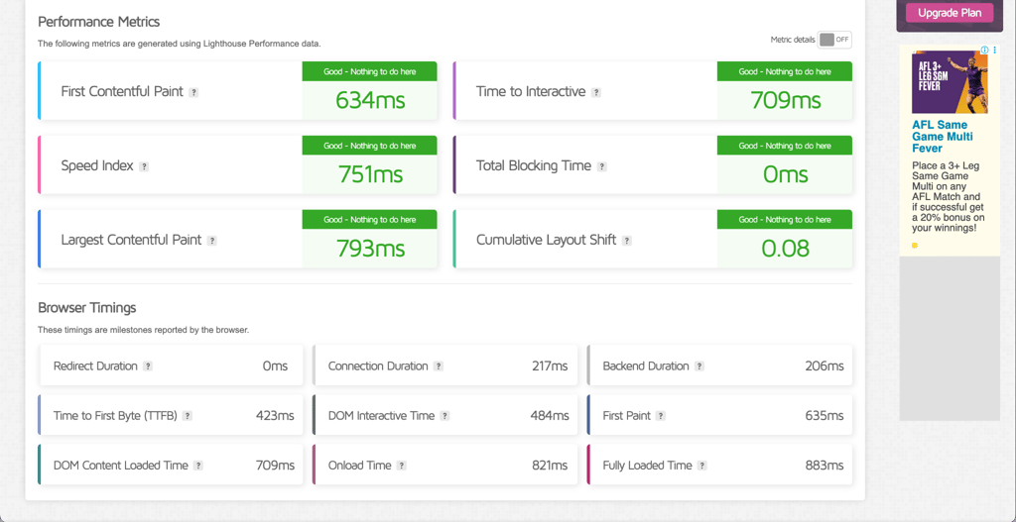Click the Connection Duration 217ms value
This screenshot has height=522, width=1016.
click(550, 366)
